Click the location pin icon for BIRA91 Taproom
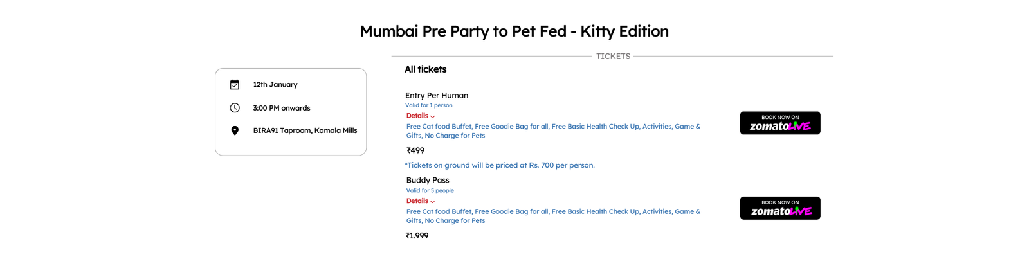1029x268 pixels. coord(235,130)
